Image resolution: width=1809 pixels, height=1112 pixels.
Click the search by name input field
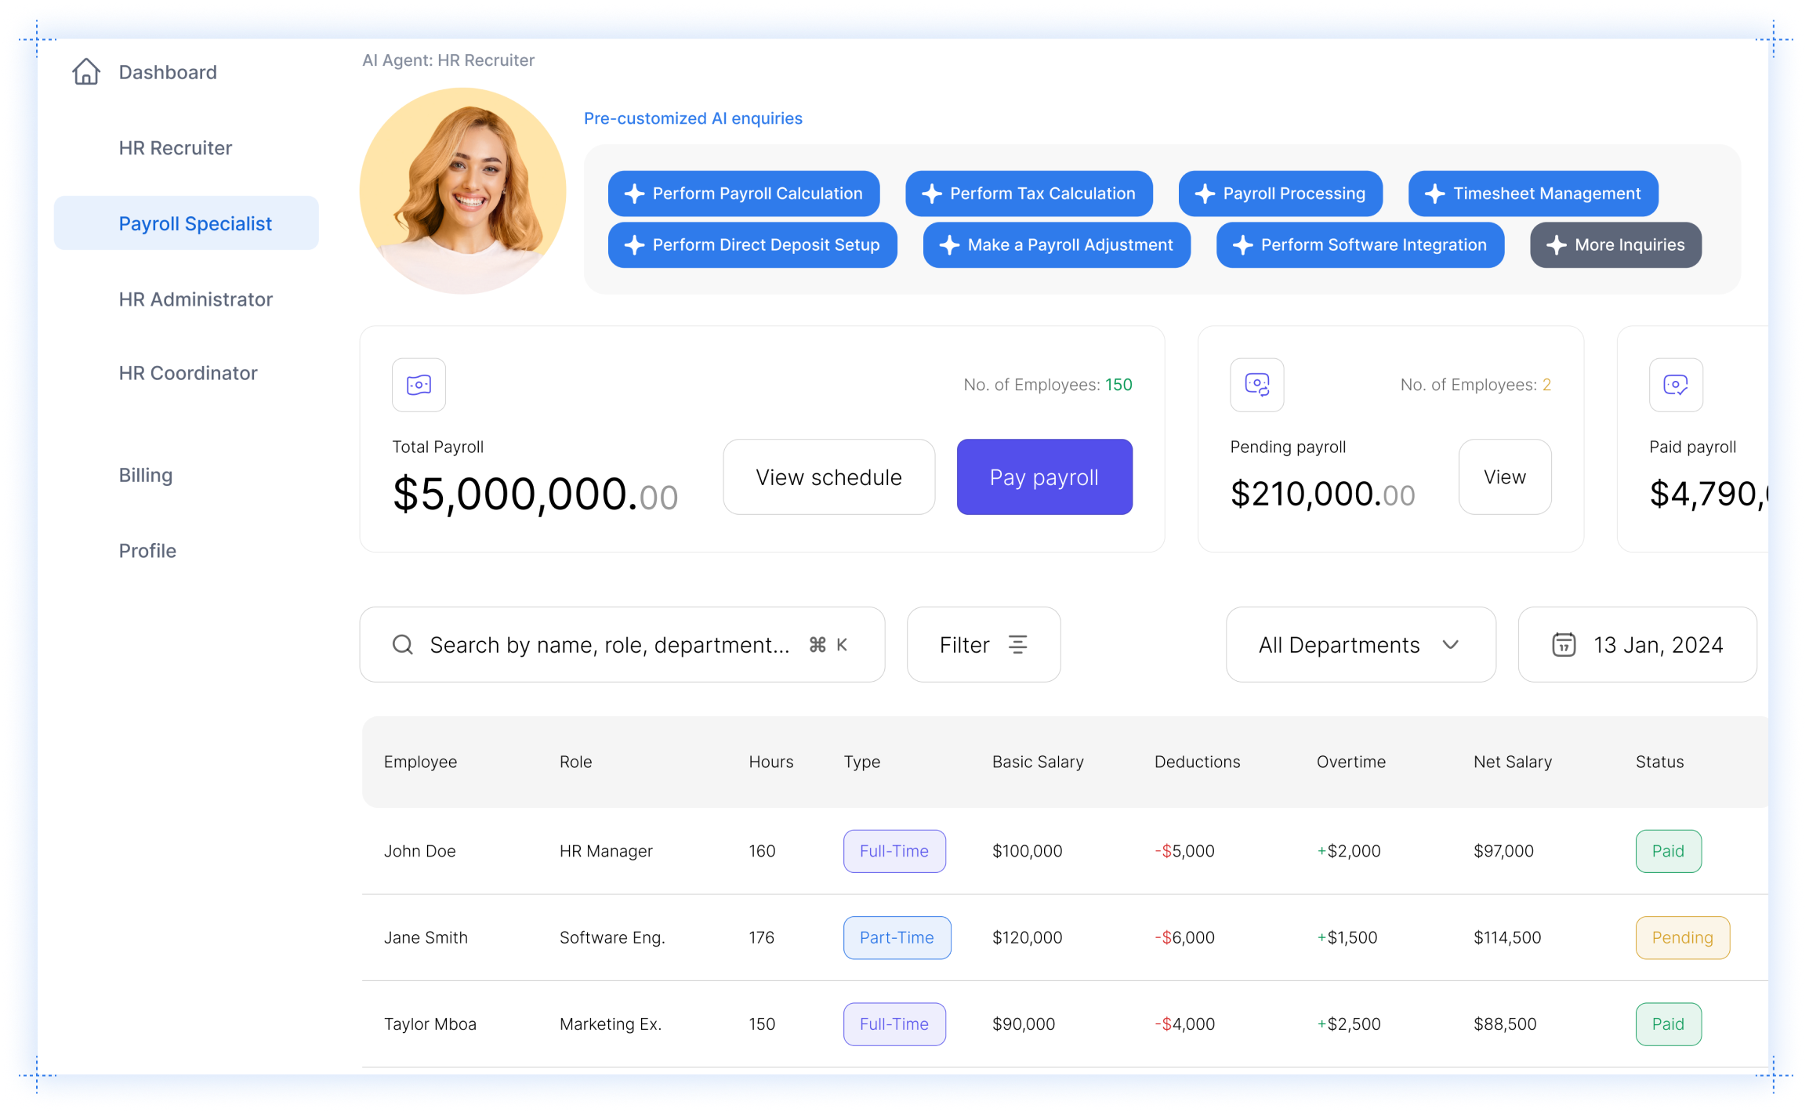(x=609, y=645)
